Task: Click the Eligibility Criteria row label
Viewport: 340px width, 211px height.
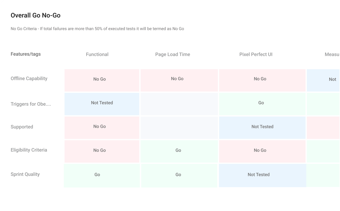Action: point(29,150)
